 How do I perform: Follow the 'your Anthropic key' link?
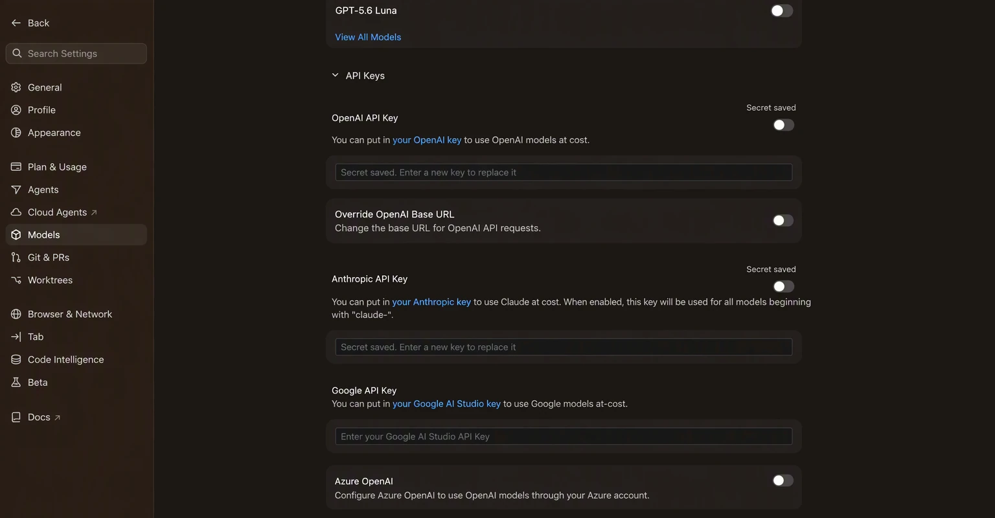click(431, 302)
